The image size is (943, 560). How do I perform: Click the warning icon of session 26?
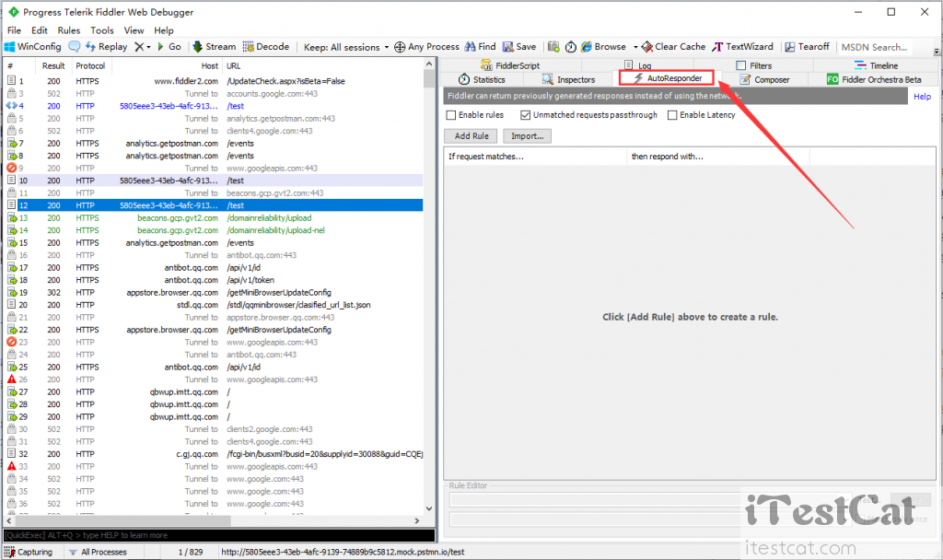(x=11, y=379)
